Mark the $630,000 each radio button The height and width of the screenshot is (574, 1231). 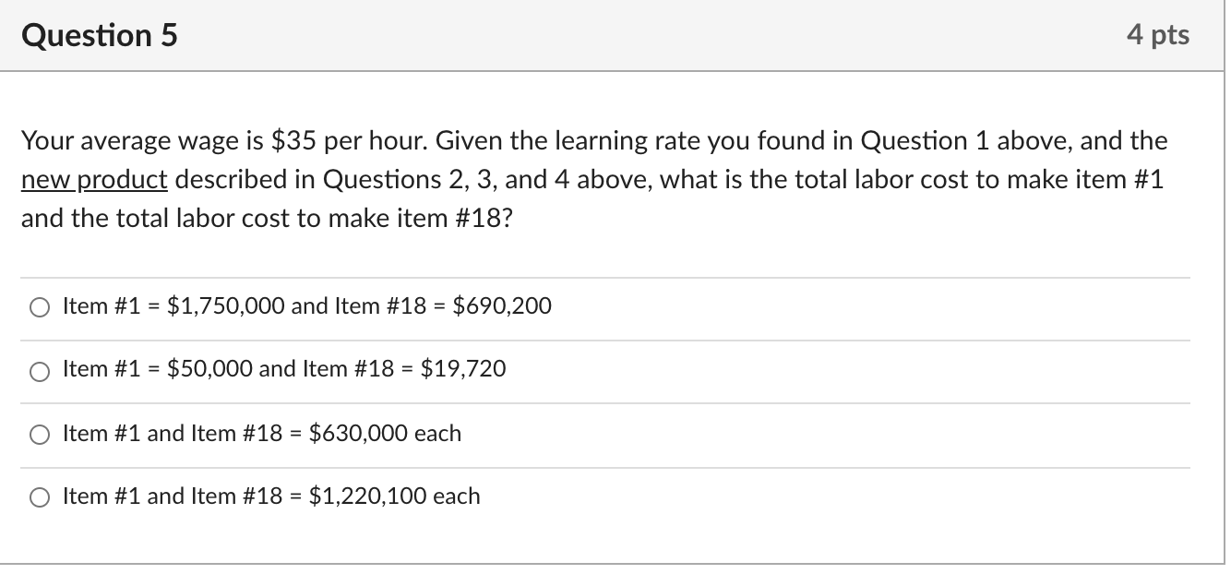point(40,436)
